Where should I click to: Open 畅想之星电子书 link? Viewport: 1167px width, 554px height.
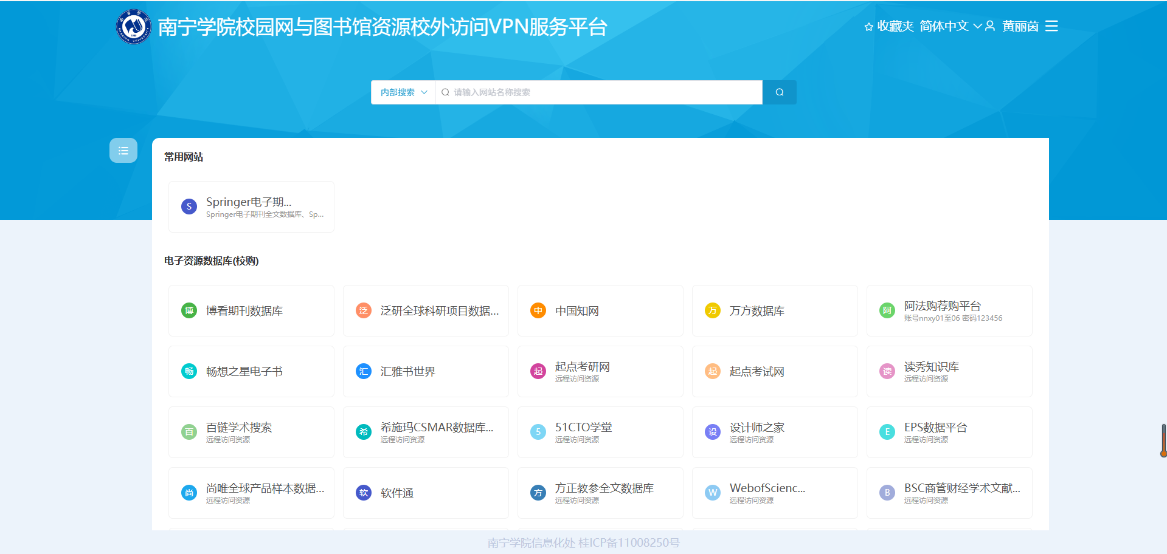point(244,371)
